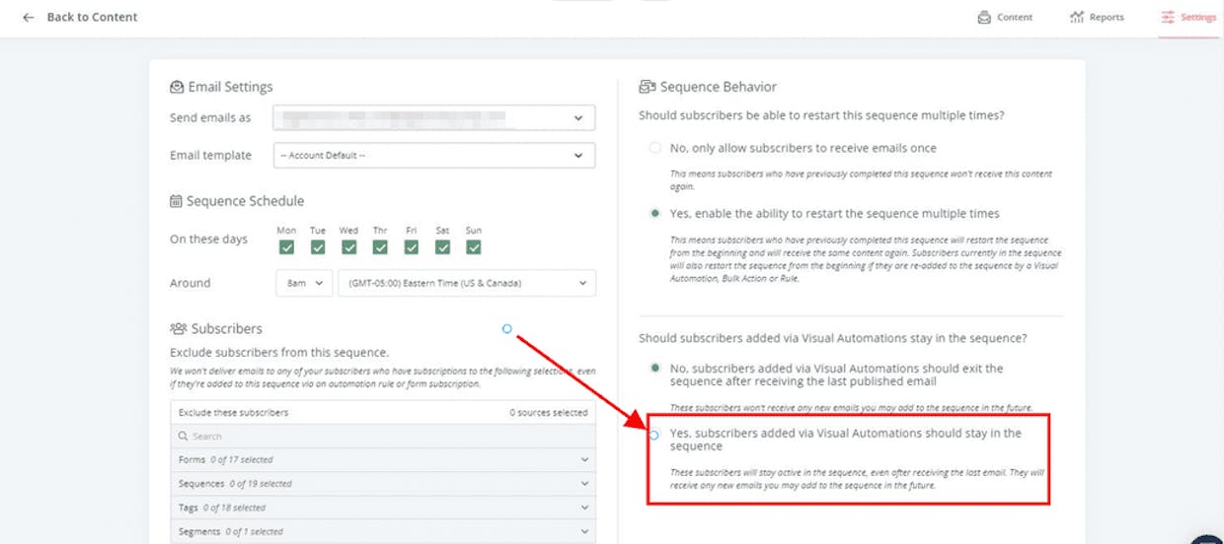
Task: Open the Email template dropdown
Action: point(434,155)
